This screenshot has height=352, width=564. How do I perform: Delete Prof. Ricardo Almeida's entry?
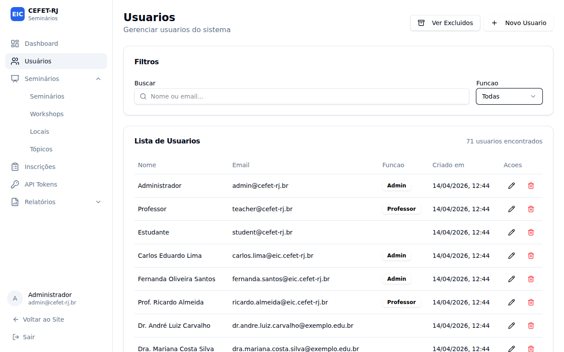[x=531, y=302]
